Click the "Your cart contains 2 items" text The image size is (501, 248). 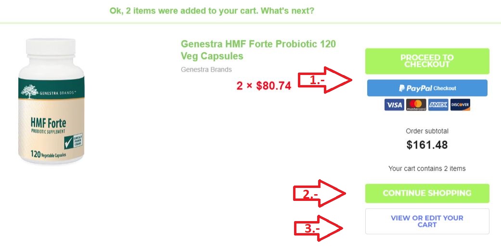coord(427,169)
